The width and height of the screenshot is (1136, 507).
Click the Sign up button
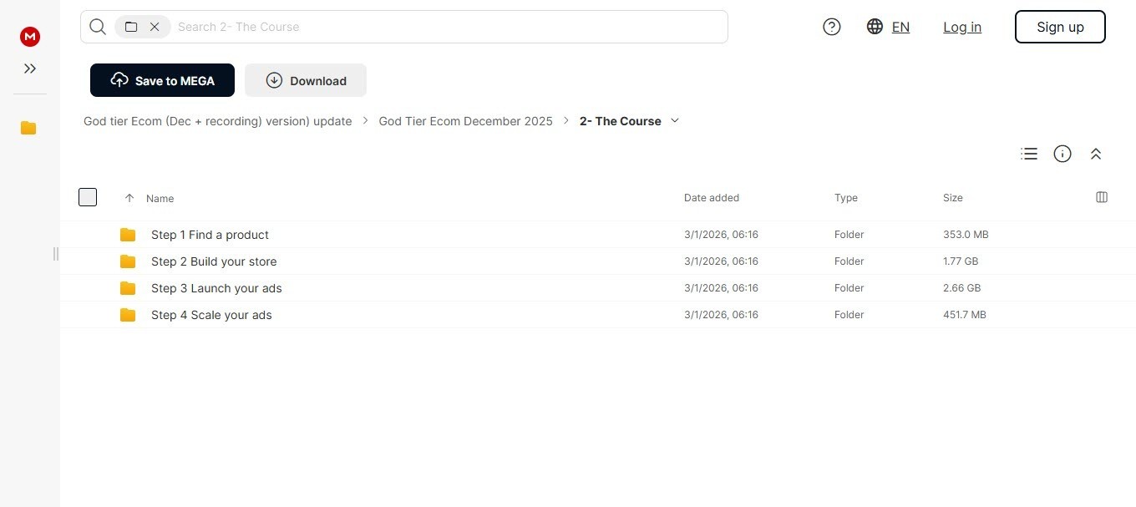tap(1060, 27)
